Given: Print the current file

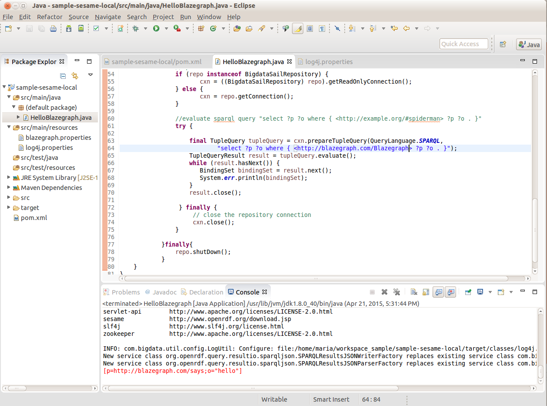Looking at the screenshot, I should tap(52, 28).
